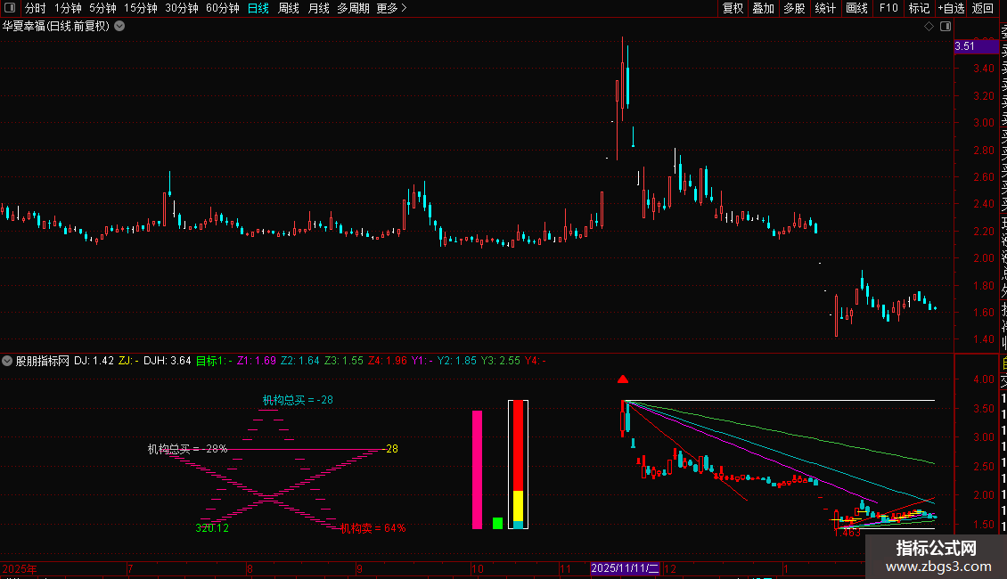The image size is (1007, 579).
Task: Open 画线 drawing tools
Action: (x=856, y=8)
